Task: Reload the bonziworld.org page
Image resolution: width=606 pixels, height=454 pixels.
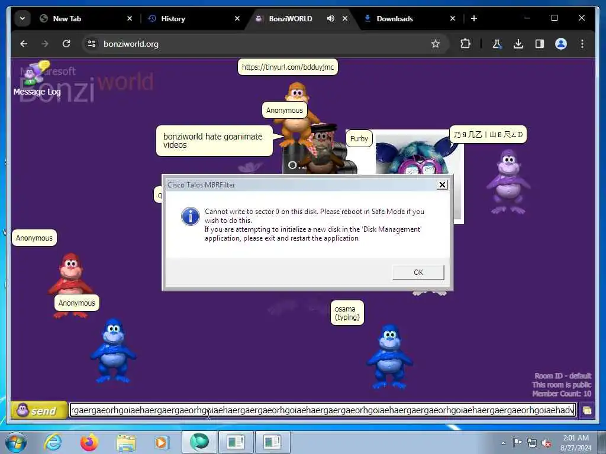Action: [x=66, y=44]
